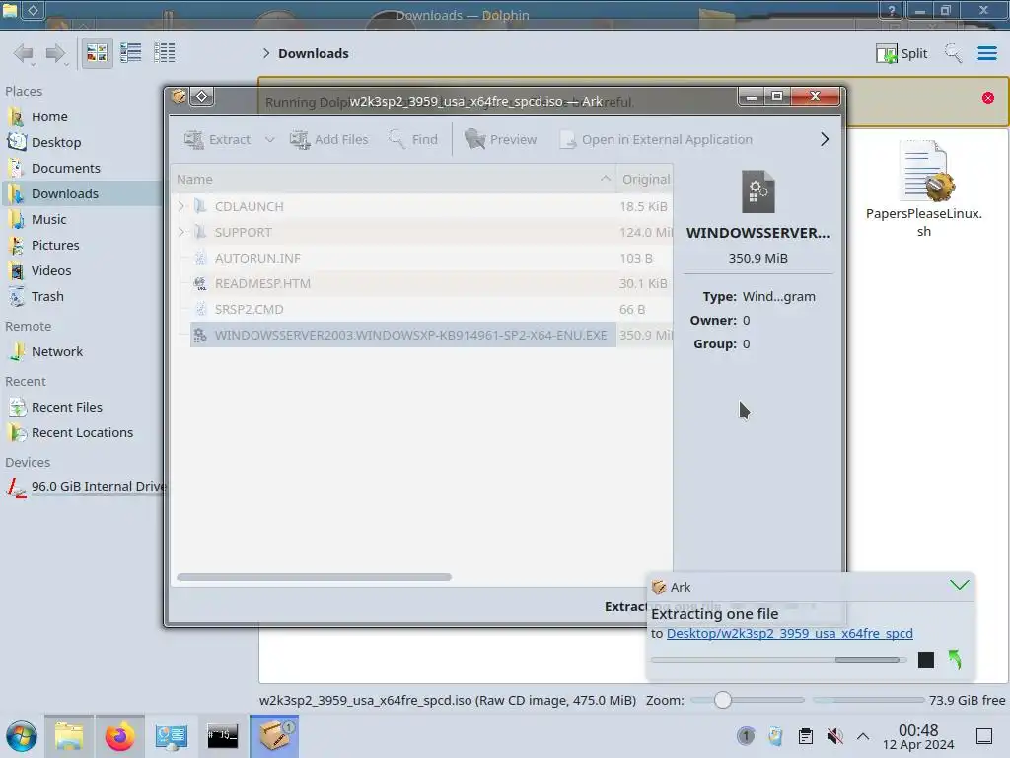Launch Firefox from taskbar
Screen dimensions: 1010x758
tap(119, 736)
